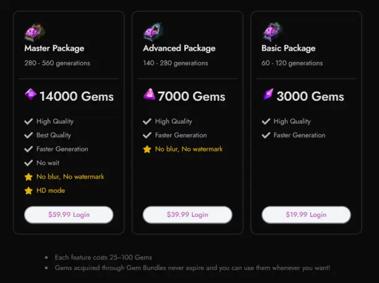Click the 280 - 560 generations text

(57, 63)
